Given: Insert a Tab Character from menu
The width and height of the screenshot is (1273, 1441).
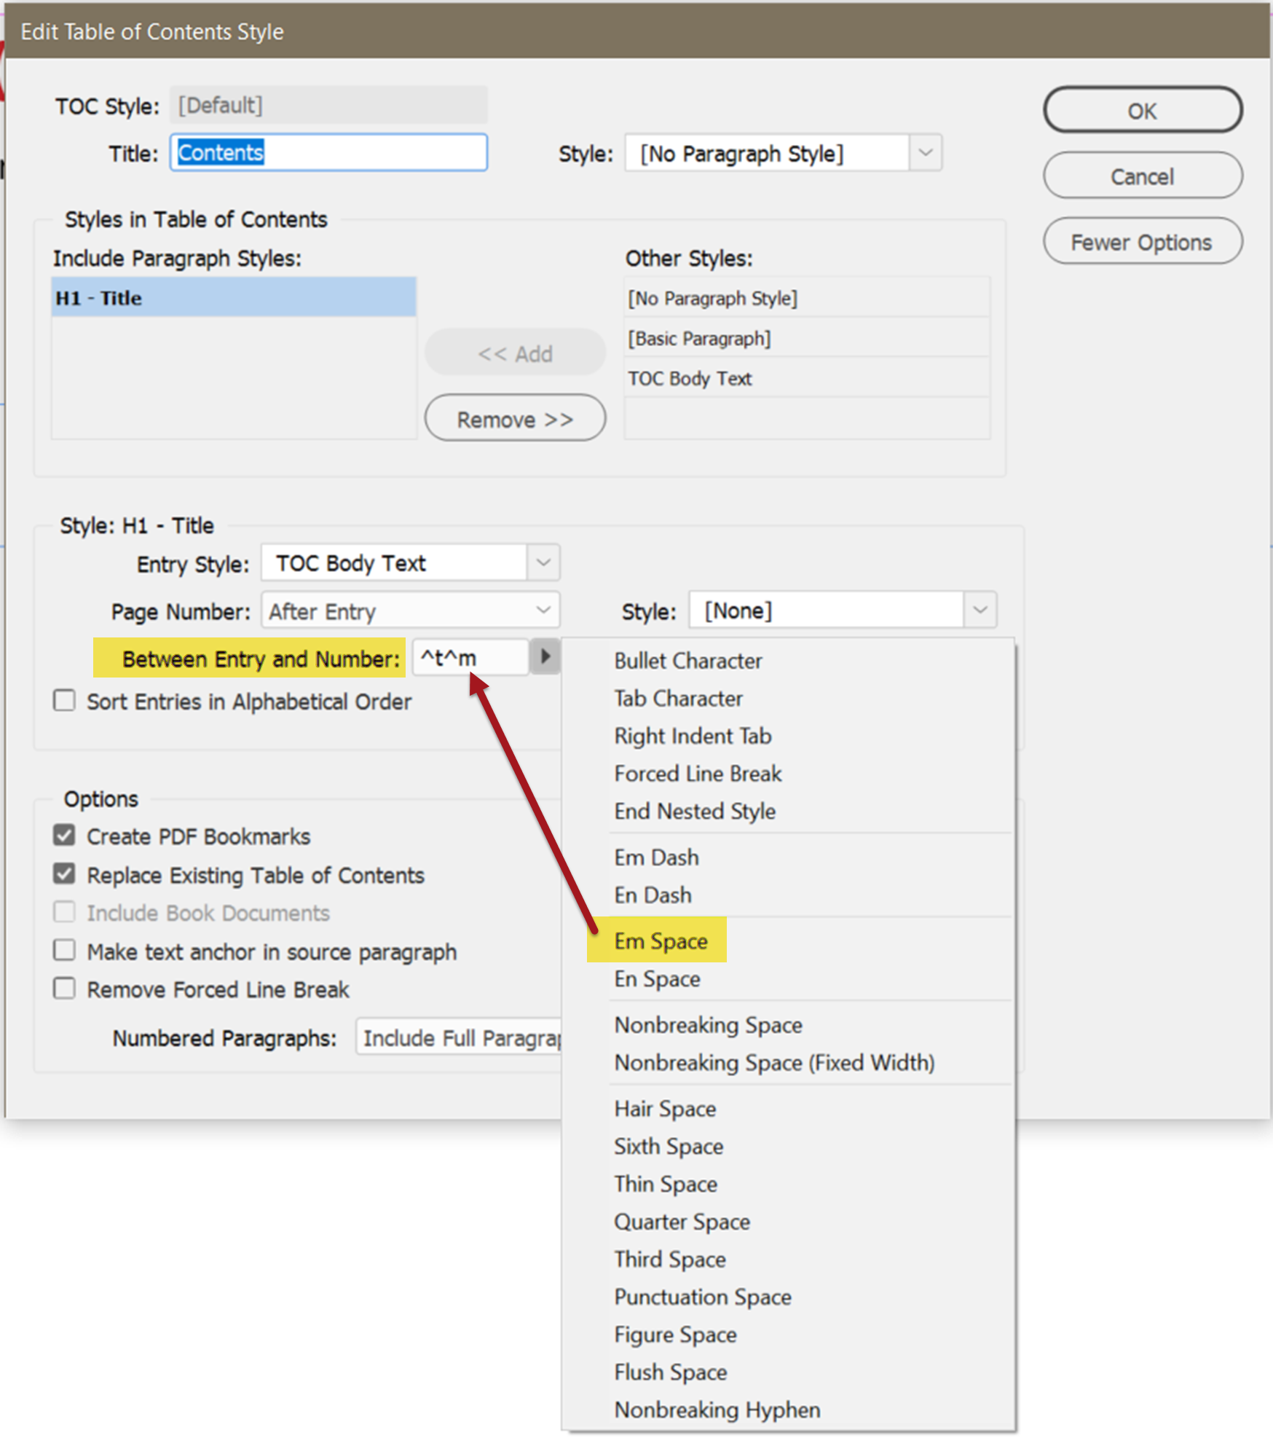Looking at the screenshot, I should click(678, 698).
